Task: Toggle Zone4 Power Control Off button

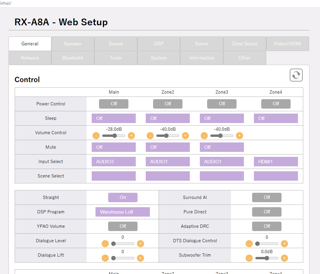Action: point(276,104)
